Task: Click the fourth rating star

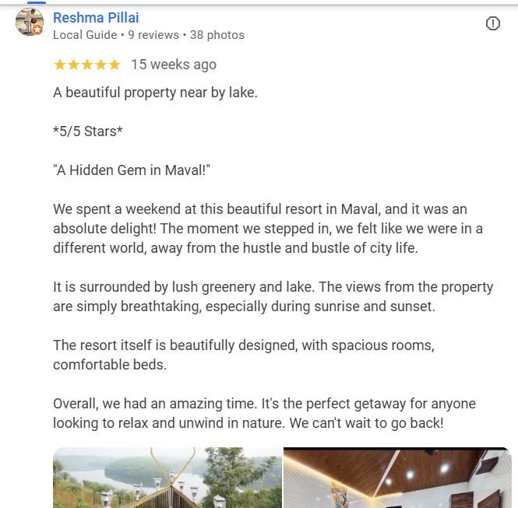Action: pyautogui.click(x=100, y=65)
